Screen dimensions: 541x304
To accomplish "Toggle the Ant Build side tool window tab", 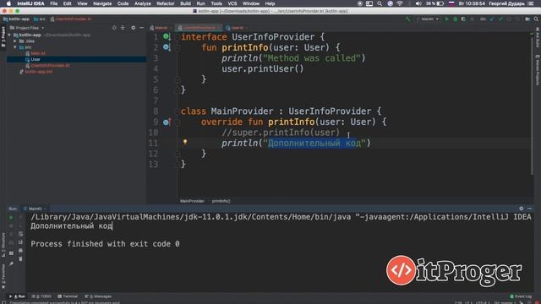I will point(538,38).
